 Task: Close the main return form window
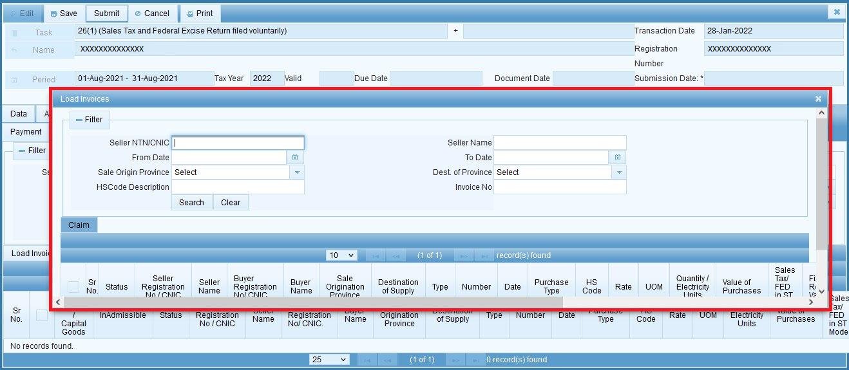837,12
